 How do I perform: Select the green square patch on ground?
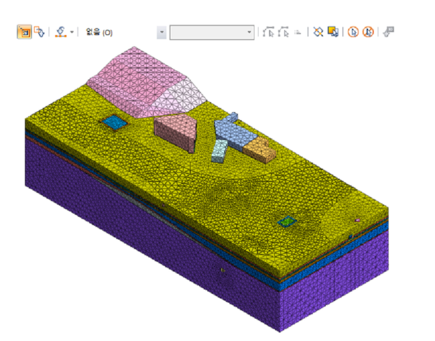[x=288, y=221]
